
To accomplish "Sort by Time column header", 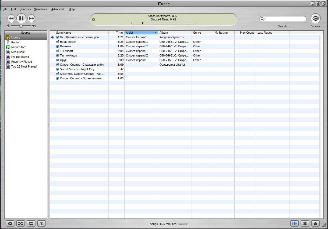I will [117, 33].
